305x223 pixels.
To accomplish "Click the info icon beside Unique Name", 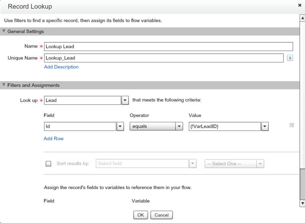I will pos(290,58).
